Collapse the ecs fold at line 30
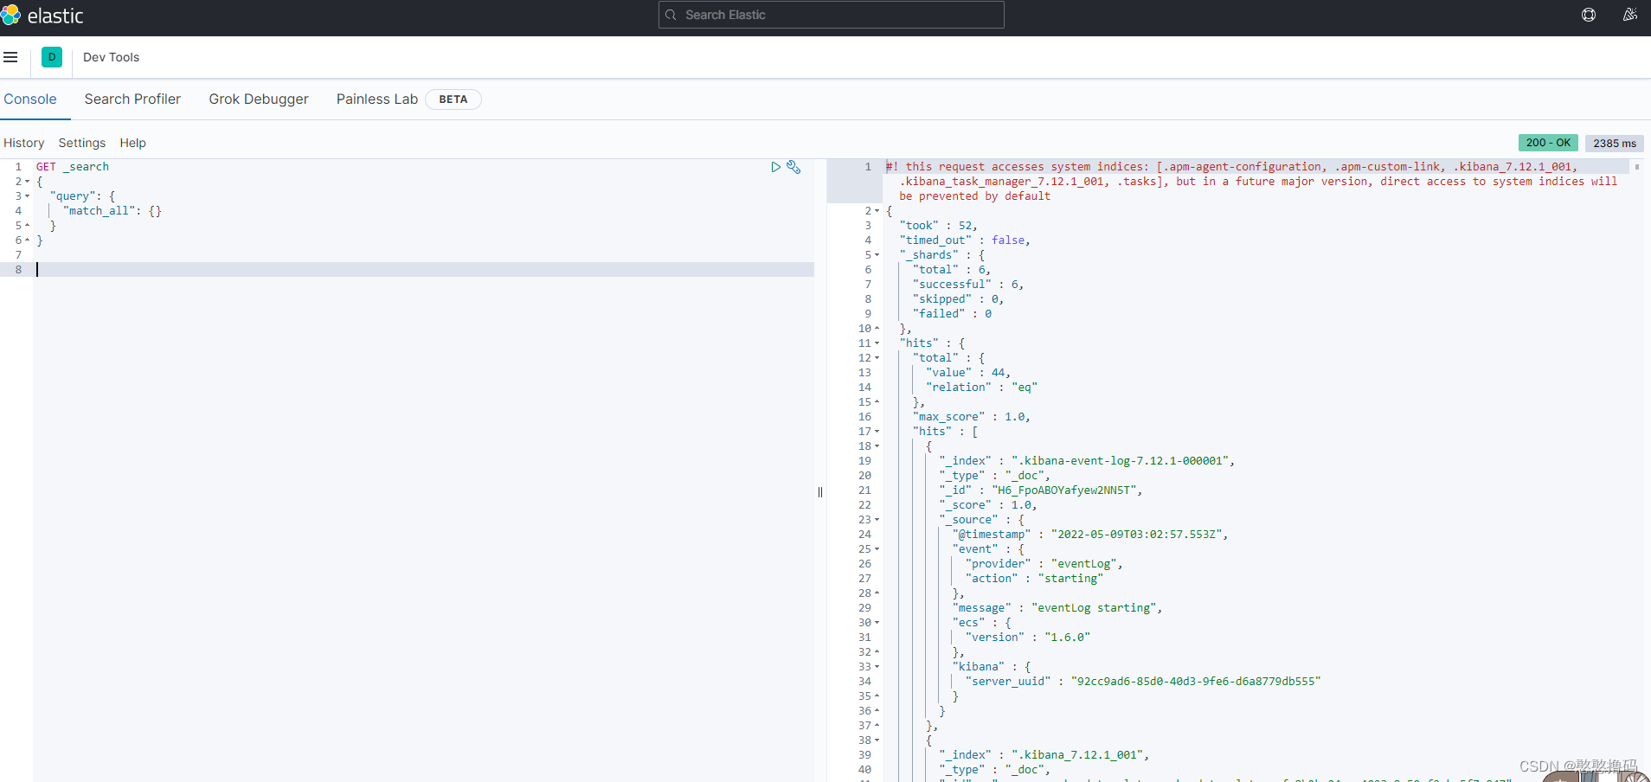This screenshot has height=782, width=1651. click(877, 623)
